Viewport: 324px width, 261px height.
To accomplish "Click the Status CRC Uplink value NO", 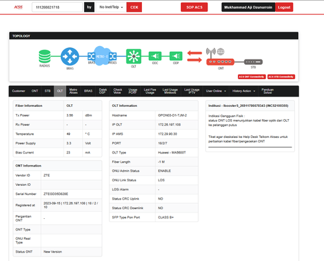I will tap(160, 199).
